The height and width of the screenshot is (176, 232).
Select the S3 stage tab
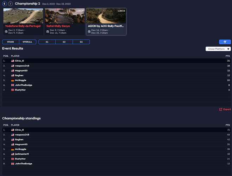81,42
